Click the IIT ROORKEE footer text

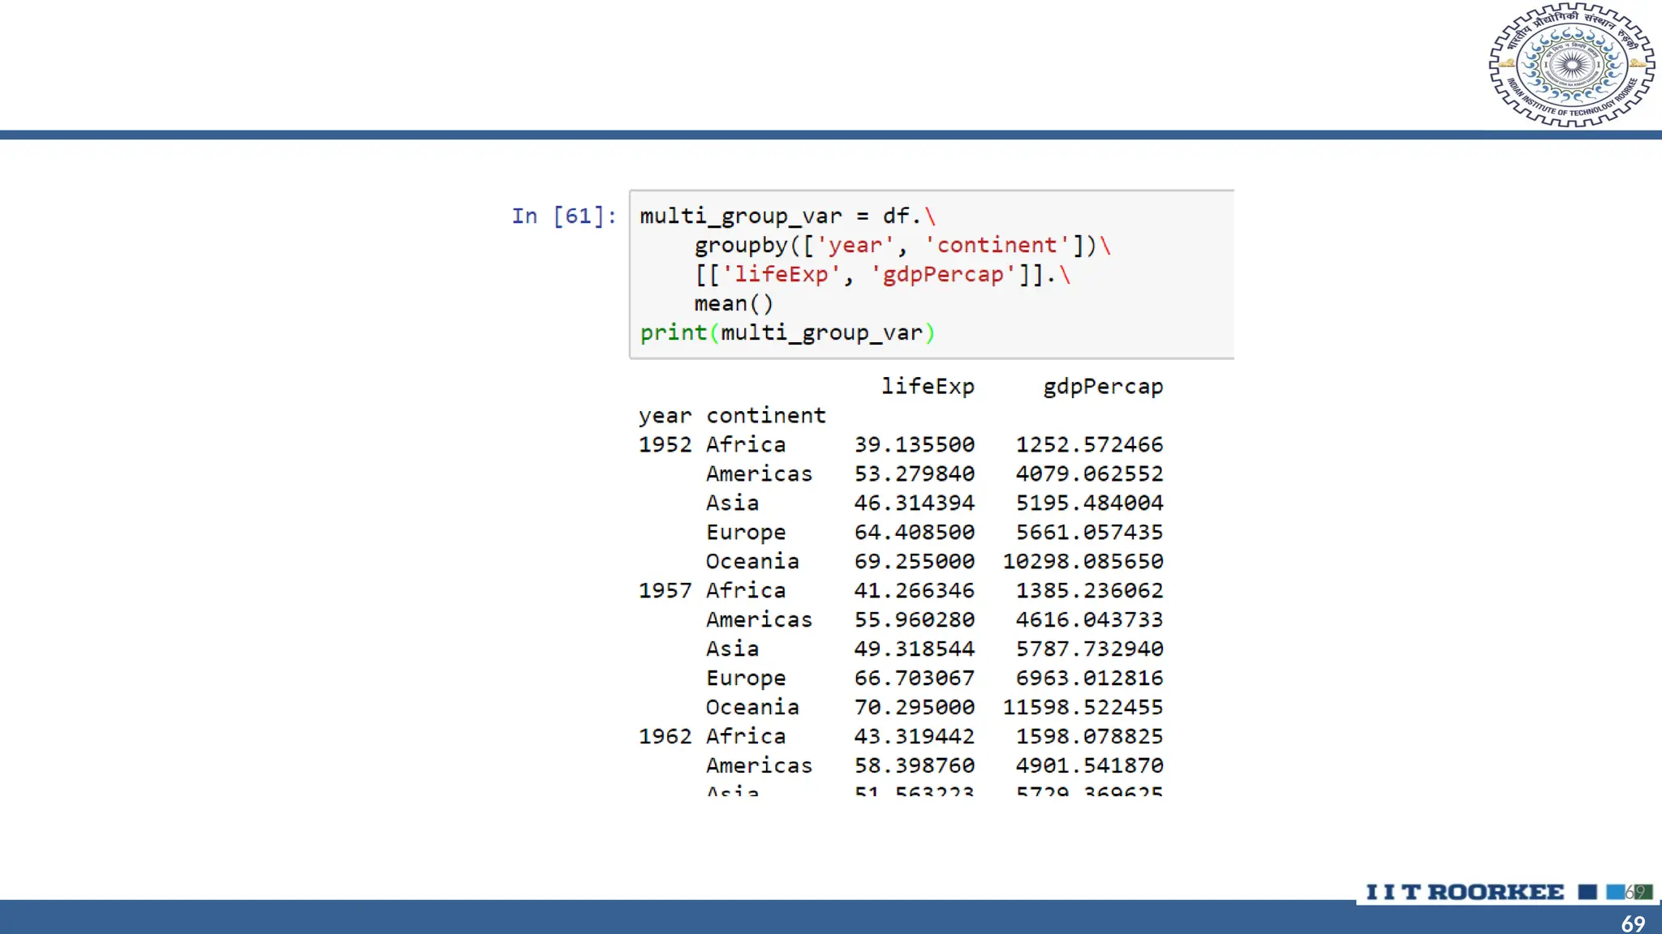coord(1465,892)
